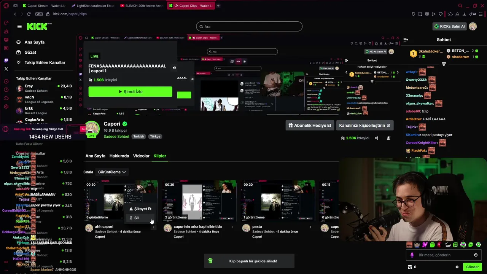The width and height of the screenshot is (487, 274).
Task: Select the Klipler channel tab
Action: (x=160, y=156)
